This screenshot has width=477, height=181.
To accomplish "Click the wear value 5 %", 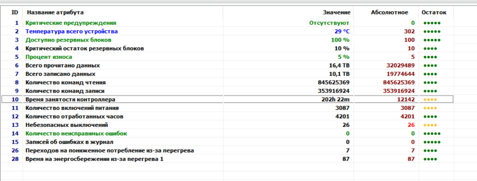I will 343,57.
